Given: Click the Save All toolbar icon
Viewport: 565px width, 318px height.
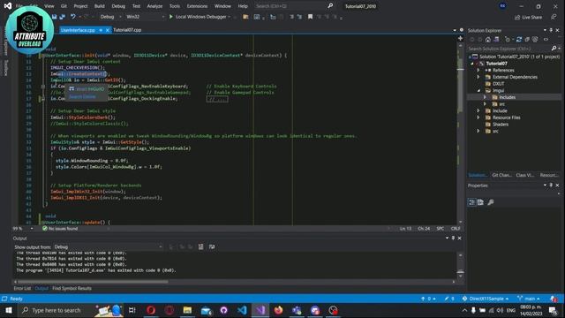Looking at the screenshot, I should click(x=63, y=17).
